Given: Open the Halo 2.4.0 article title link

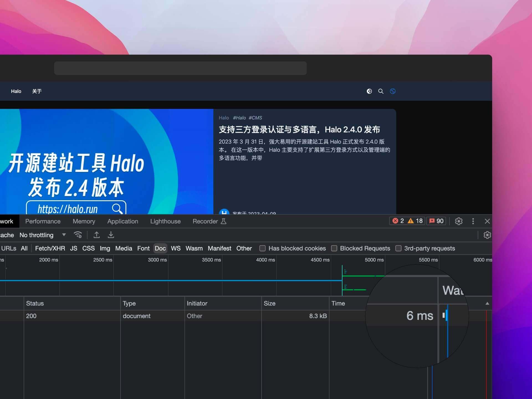Looking at the screenshot, I should click(299, 130).
